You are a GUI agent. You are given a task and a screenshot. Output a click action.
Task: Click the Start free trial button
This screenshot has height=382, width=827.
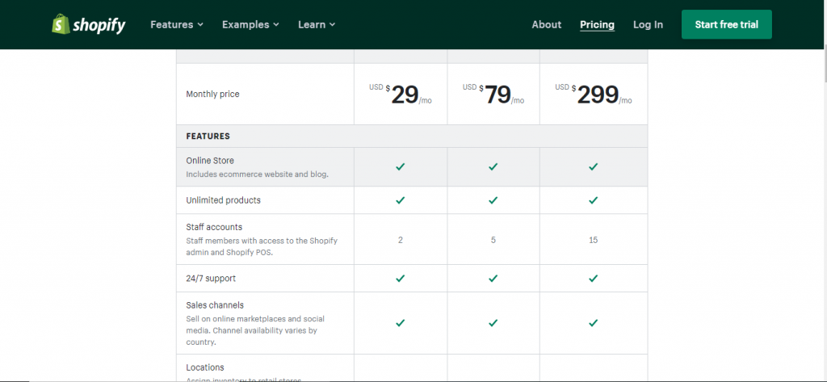click(726, 24)
